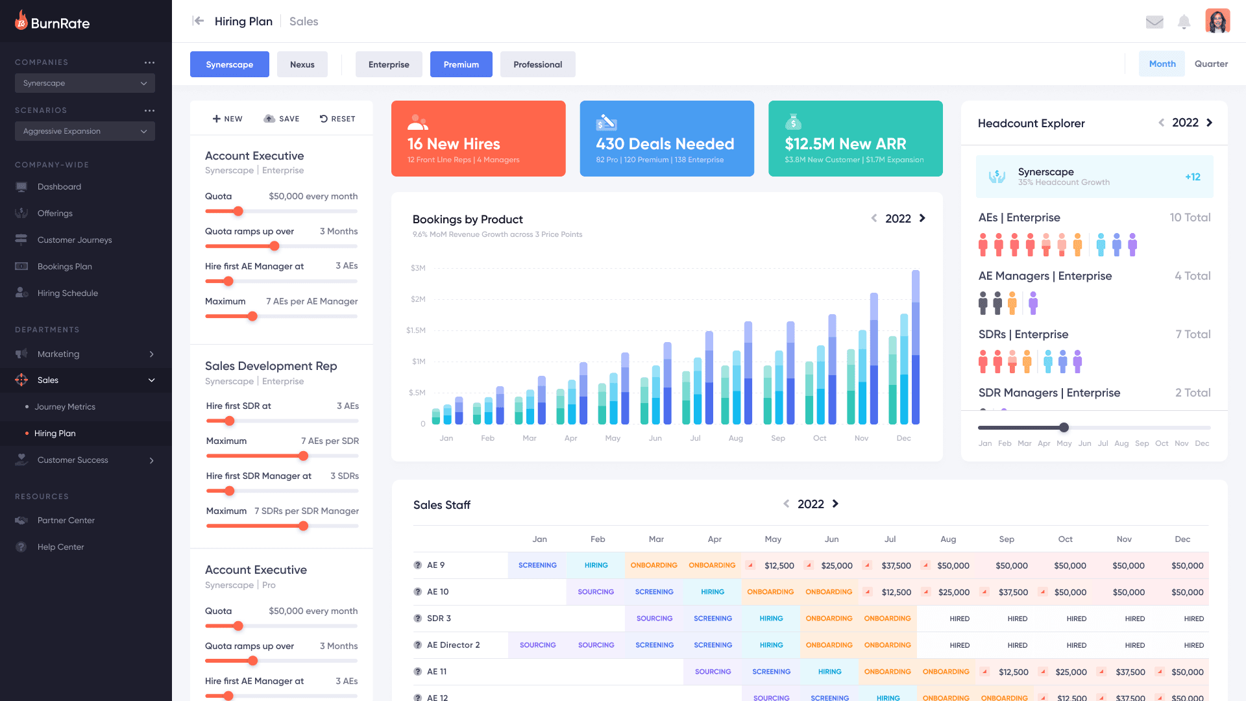Click the back arrow beside Hiring Plan

pyautogui.click(x=198, y=21)
